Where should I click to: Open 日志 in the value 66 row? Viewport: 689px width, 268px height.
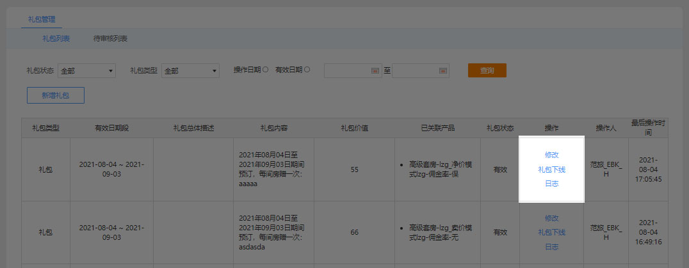552,247
